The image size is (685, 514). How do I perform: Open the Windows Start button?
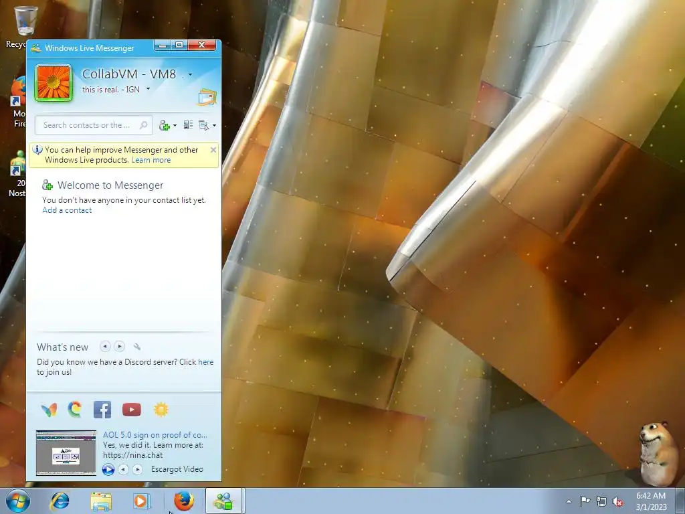coord(18,501)
